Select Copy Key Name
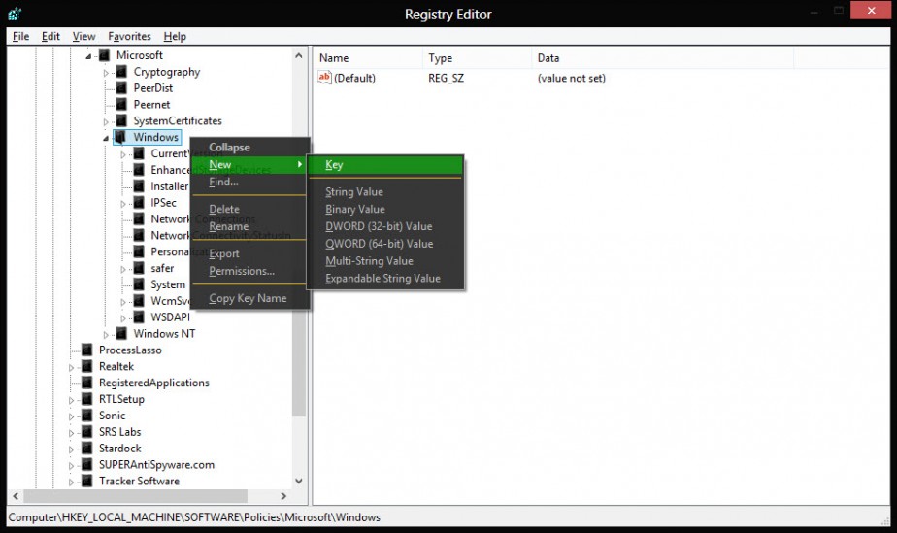Viewport: 897px width, 533px height. (249, 298)
